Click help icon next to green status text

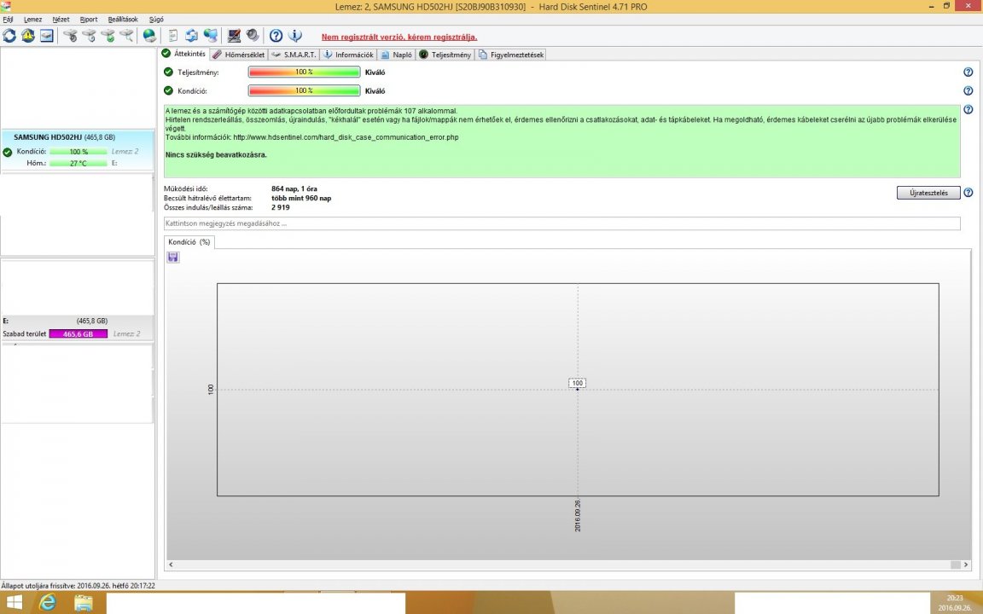coord(968,110)
